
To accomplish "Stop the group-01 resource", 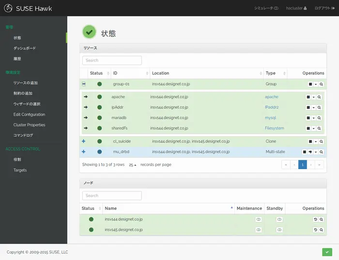I will (310, 84).
